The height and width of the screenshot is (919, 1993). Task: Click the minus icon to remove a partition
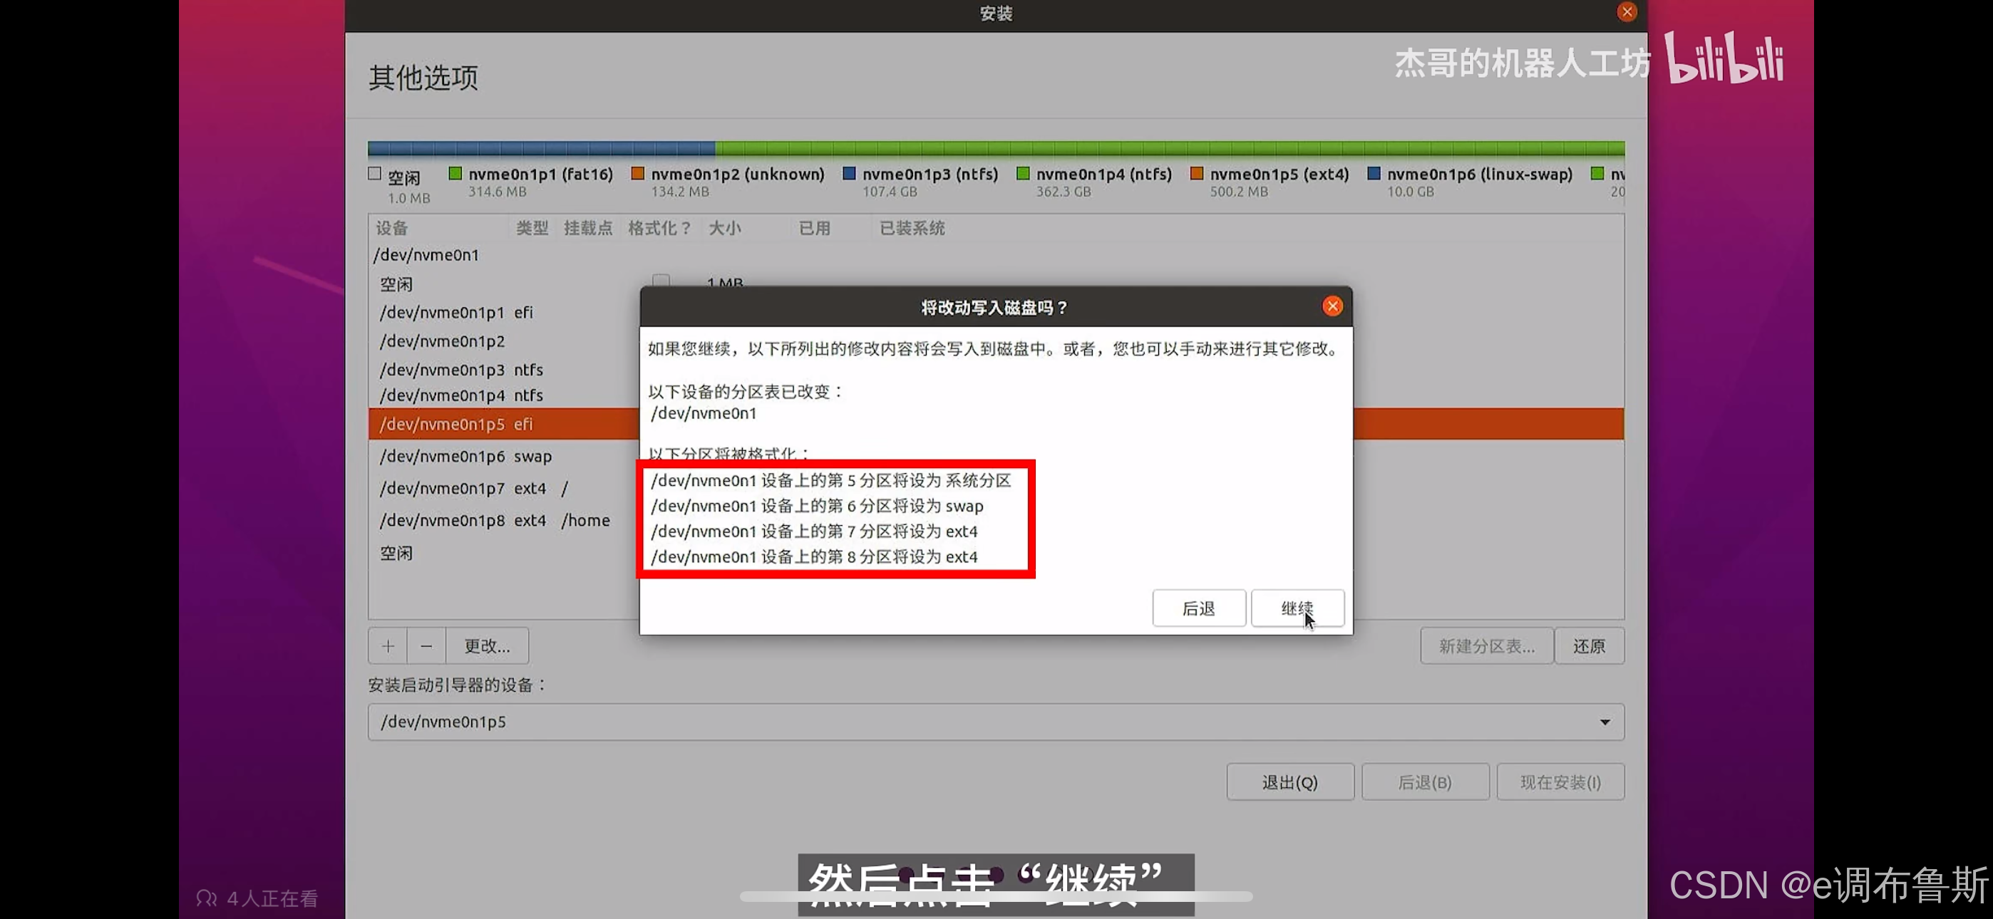tap(426, 645)
